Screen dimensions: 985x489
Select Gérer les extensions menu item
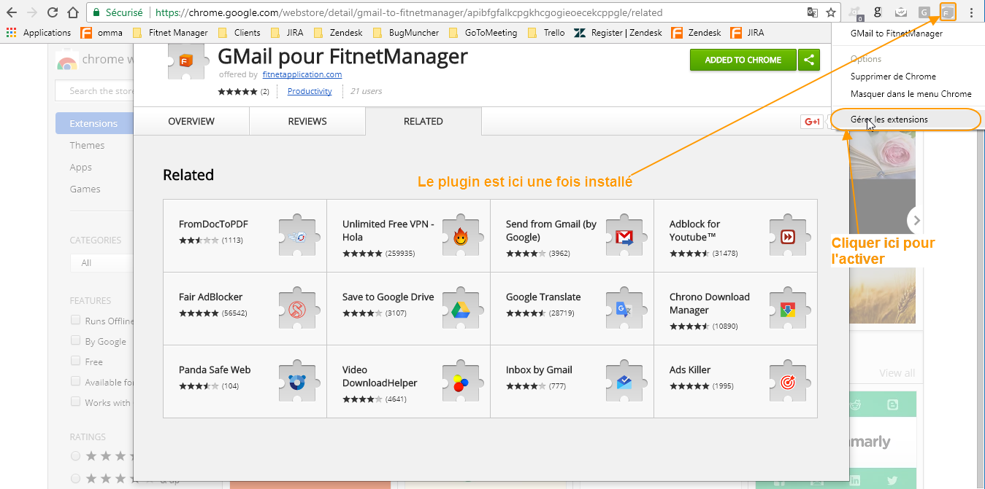click(889, 120)
